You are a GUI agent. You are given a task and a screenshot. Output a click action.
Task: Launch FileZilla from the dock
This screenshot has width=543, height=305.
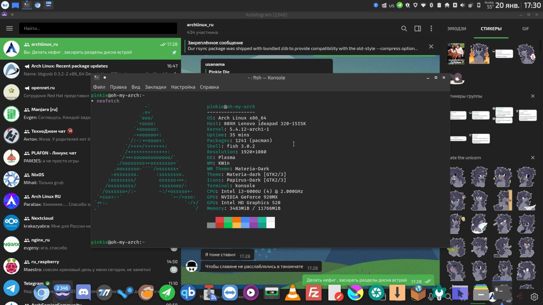pyautogui.click(x=313, y=293)
